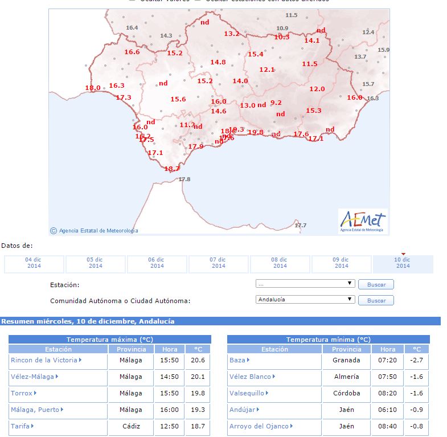Choose the 09 dic 2014 date tab

tap(341, 263)
